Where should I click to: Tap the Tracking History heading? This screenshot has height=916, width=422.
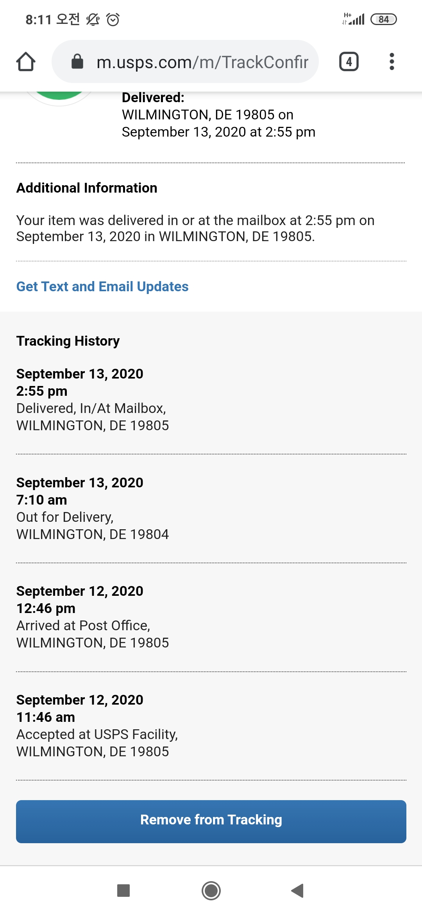pos(68,341)
